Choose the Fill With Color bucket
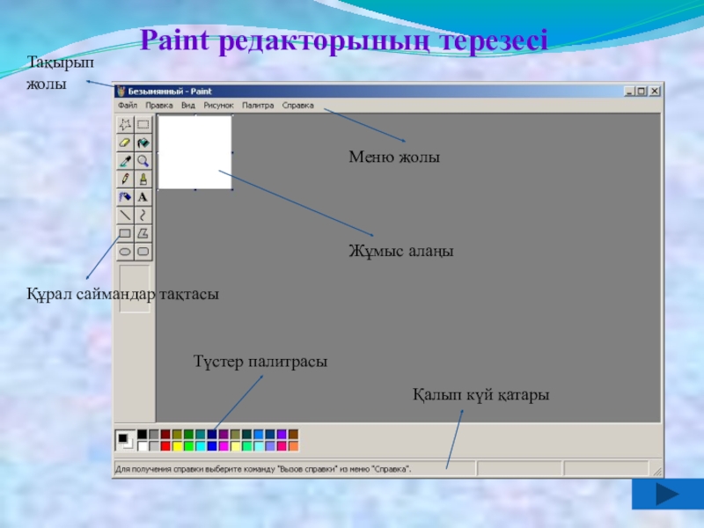The image size is (704, 528). 143,143
